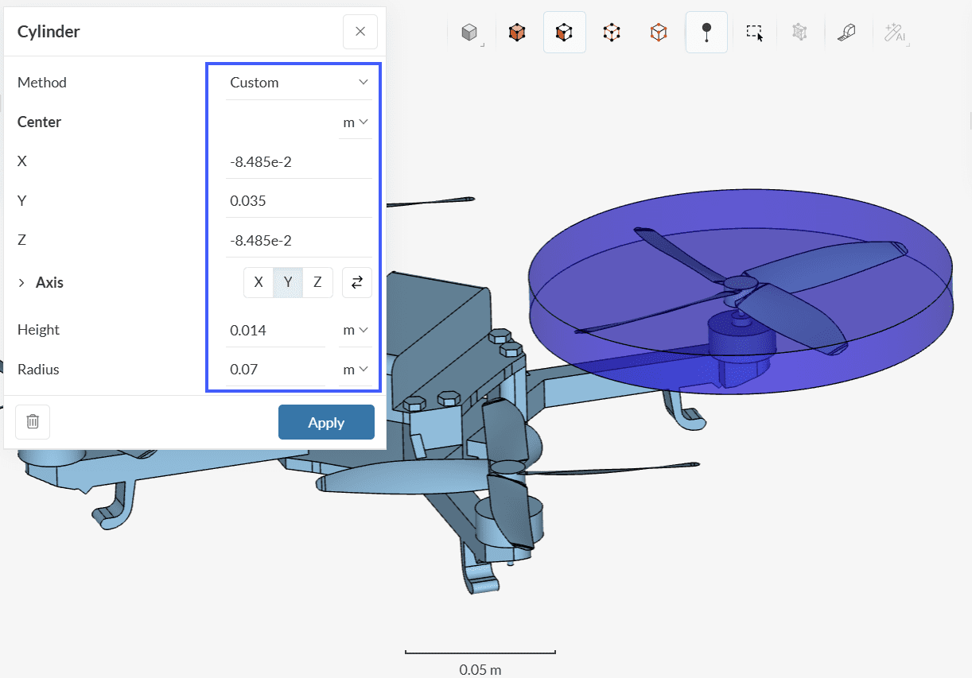Open the tape measure tool
The width and height of the screenshot is (972, 678).
846,33
